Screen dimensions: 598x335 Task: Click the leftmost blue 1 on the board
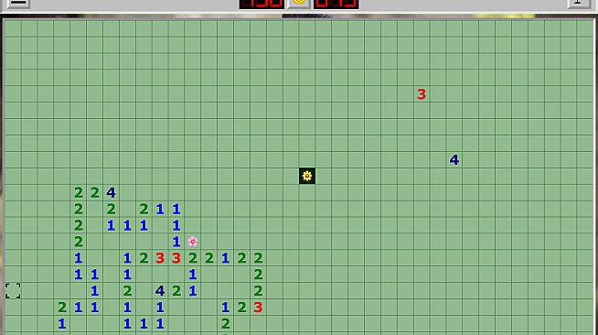[62, 323]
